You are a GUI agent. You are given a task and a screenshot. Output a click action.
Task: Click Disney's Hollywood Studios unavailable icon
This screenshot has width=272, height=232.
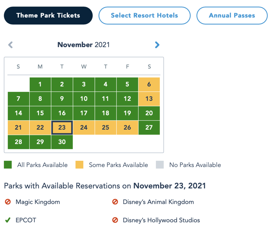click(115, 220)
